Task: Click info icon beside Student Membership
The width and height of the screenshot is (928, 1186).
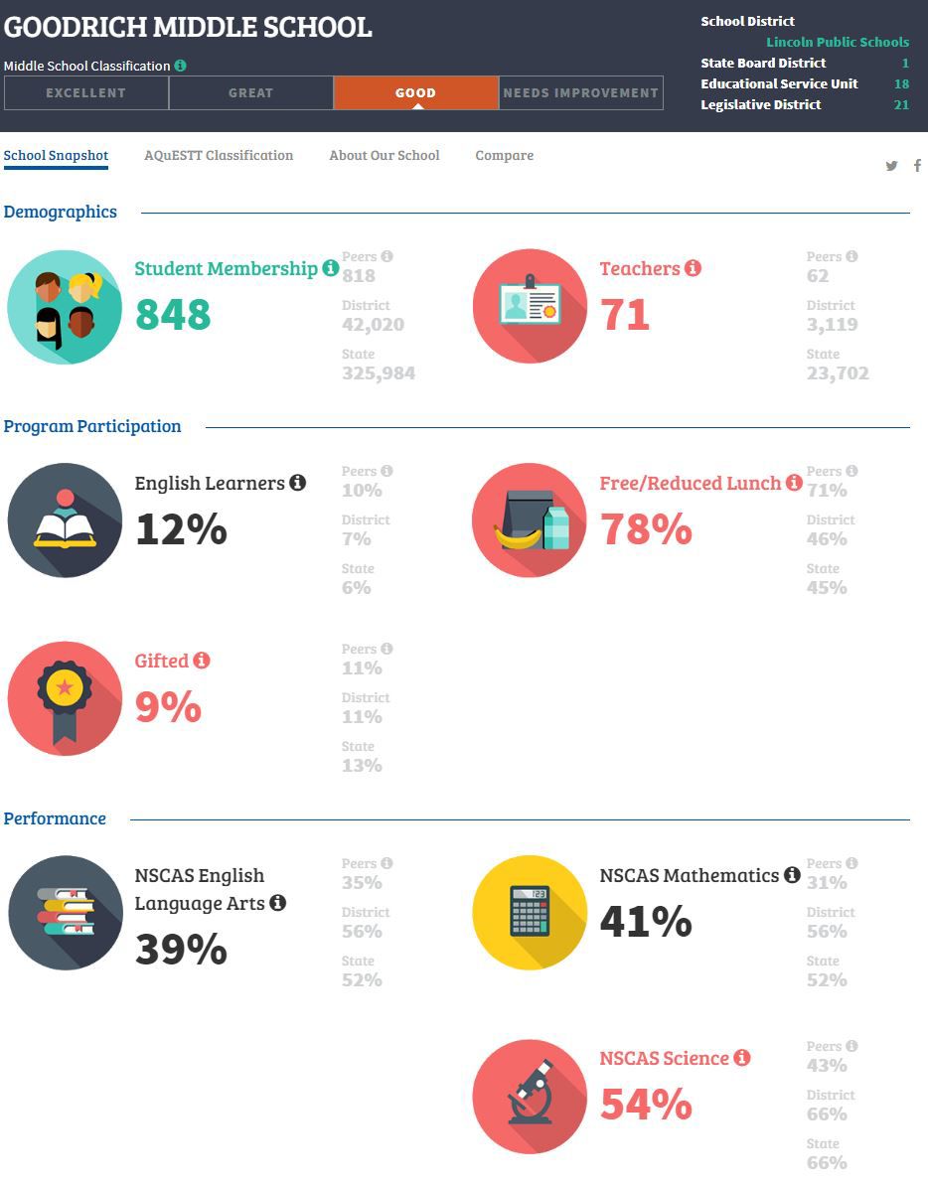Action: click(x=331, y=268)
